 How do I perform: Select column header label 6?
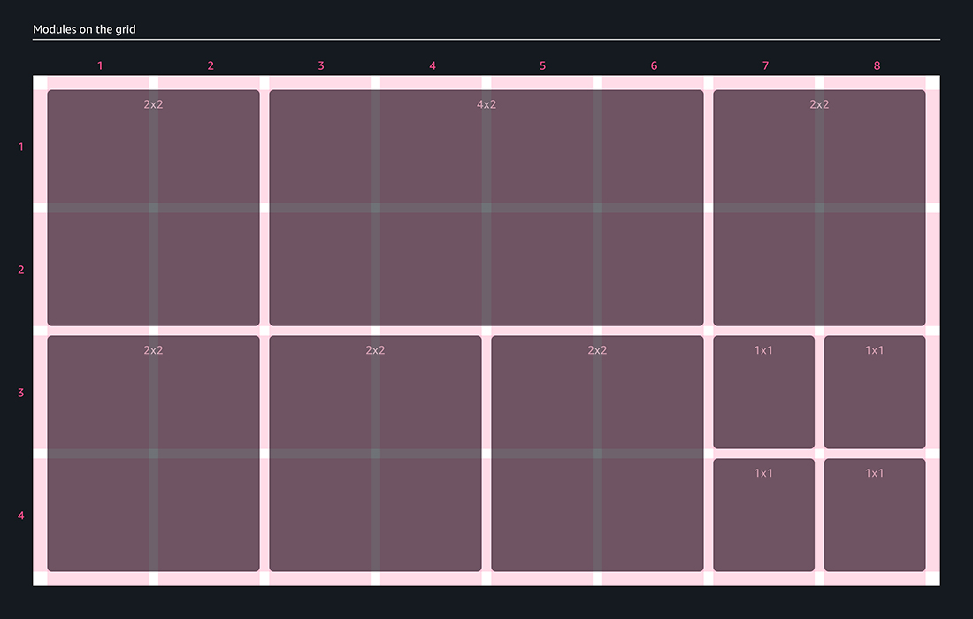[x=654, y=66]
